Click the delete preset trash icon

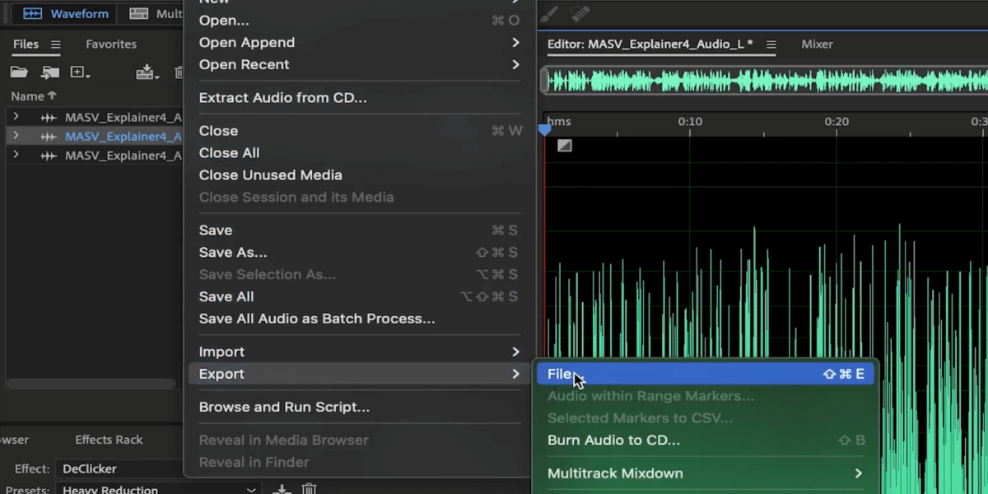click(309, 489)
